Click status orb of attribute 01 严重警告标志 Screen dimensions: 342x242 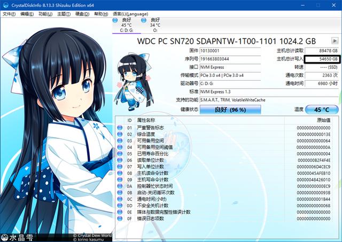pyautogui.click(x=120, y=128)
